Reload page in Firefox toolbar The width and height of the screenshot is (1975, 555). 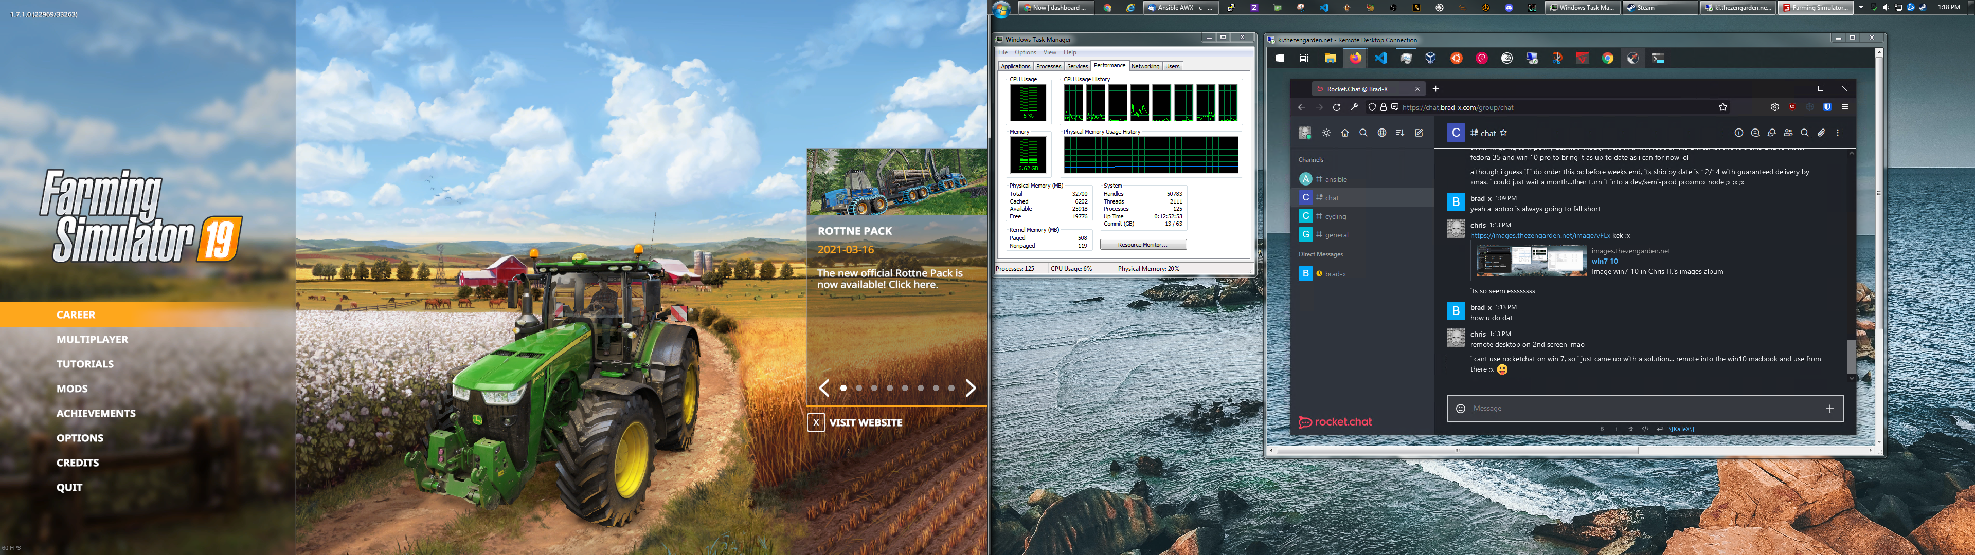click(x=1336, y=107)
